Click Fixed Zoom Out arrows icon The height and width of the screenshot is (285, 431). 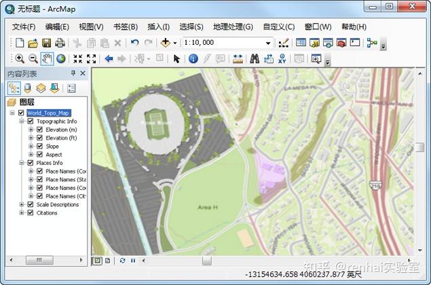tap(91, 58)
